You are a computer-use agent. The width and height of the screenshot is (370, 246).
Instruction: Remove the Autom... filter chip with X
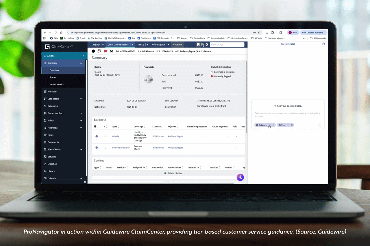point(274,125)
